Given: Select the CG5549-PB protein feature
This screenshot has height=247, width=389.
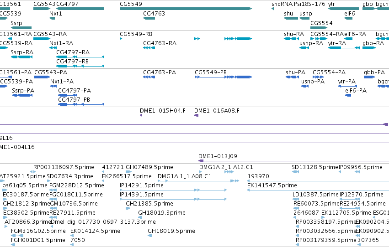Looking at the screenshot, I should pos(223,77).
